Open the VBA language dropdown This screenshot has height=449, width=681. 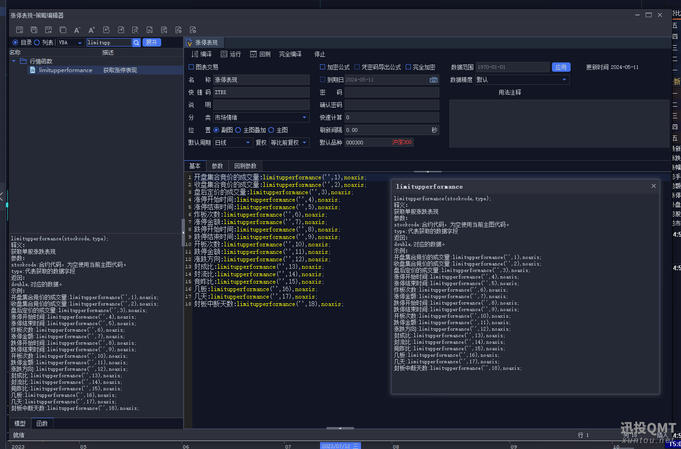pyautogui.click(x=71, y=42)
